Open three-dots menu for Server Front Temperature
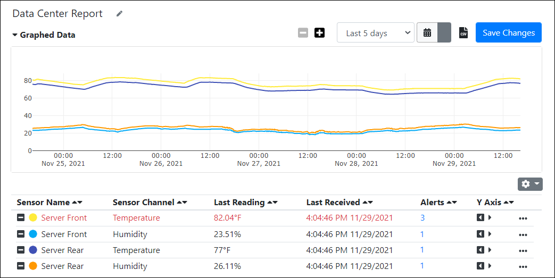Viewport: 555px width, 278px height. coord(523,218)
